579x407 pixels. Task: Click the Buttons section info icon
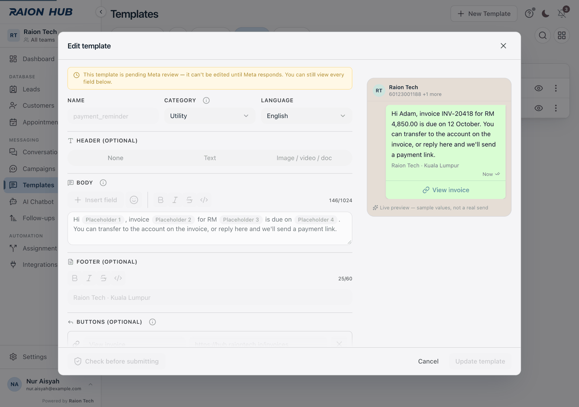click(153, 322)
